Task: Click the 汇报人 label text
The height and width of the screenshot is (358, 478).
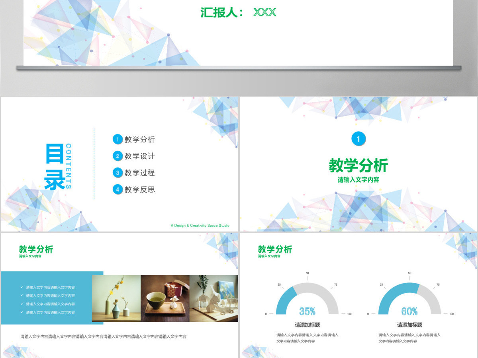Action: [223, 12]
